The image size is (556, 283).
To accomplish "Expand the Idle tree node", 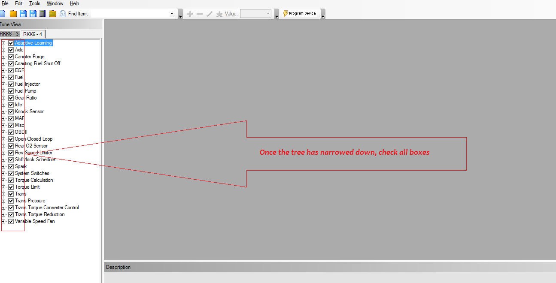I will point(3,105).
